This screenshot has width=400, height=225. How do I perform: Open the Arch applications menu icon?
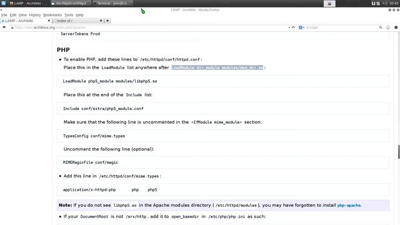3,3
